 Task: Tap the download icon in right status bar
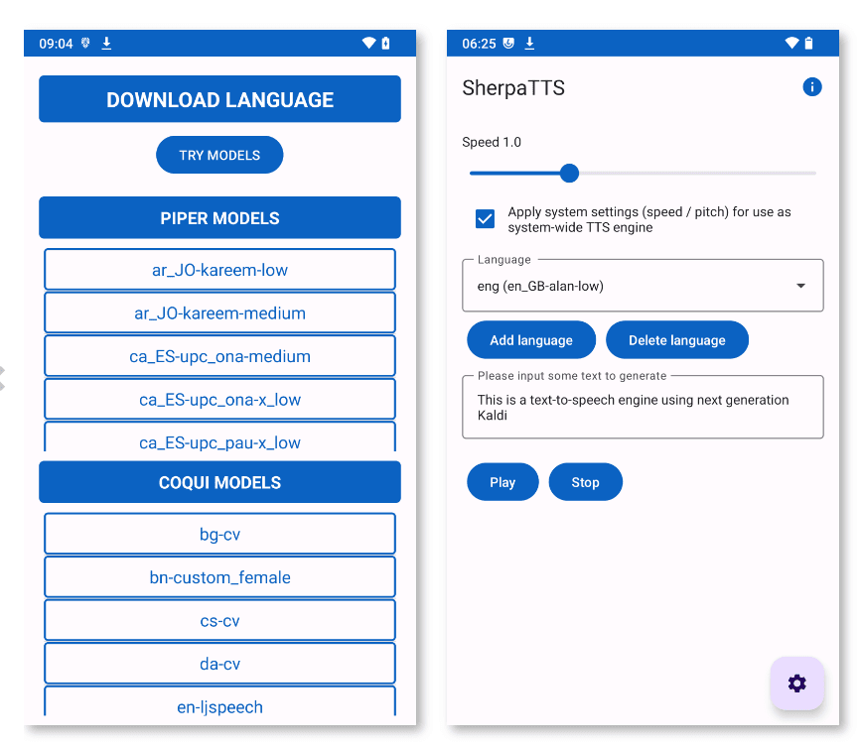tap(529, 43)
